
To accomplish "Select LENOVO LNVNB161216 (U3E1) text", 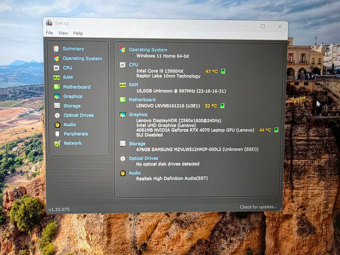I will pos(168,106).
